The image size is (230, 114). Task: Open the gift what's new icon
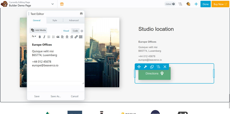point(62,4)
